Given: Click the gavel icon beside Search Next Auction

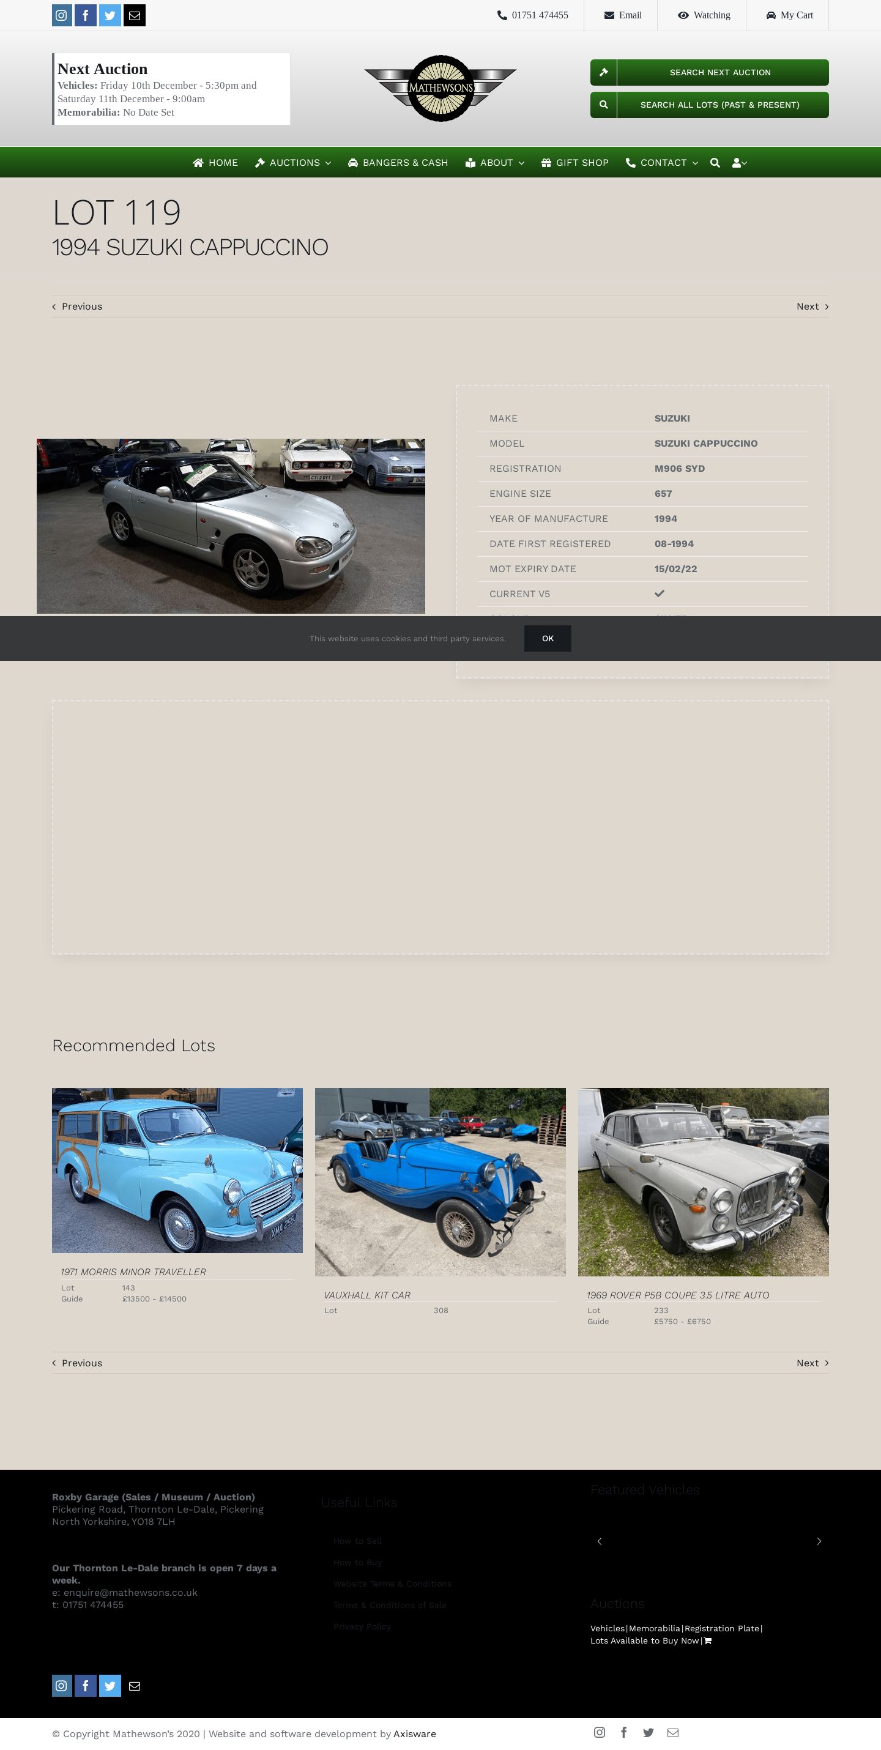Looking at the screenshot, I should click(x=603, y=73).
